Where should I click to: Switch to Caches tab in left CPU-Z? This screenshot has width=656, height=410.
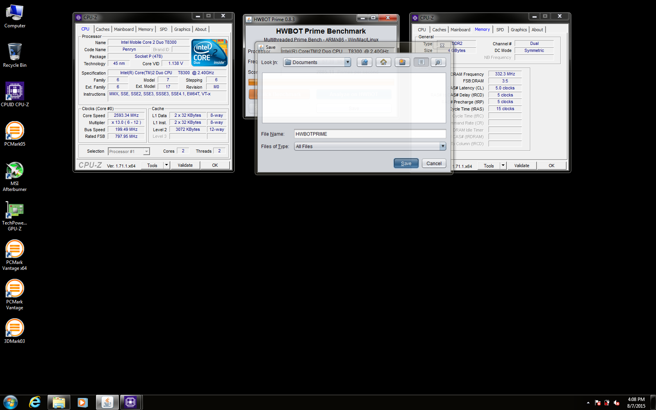pyautogui.click(x=103, y=29)
